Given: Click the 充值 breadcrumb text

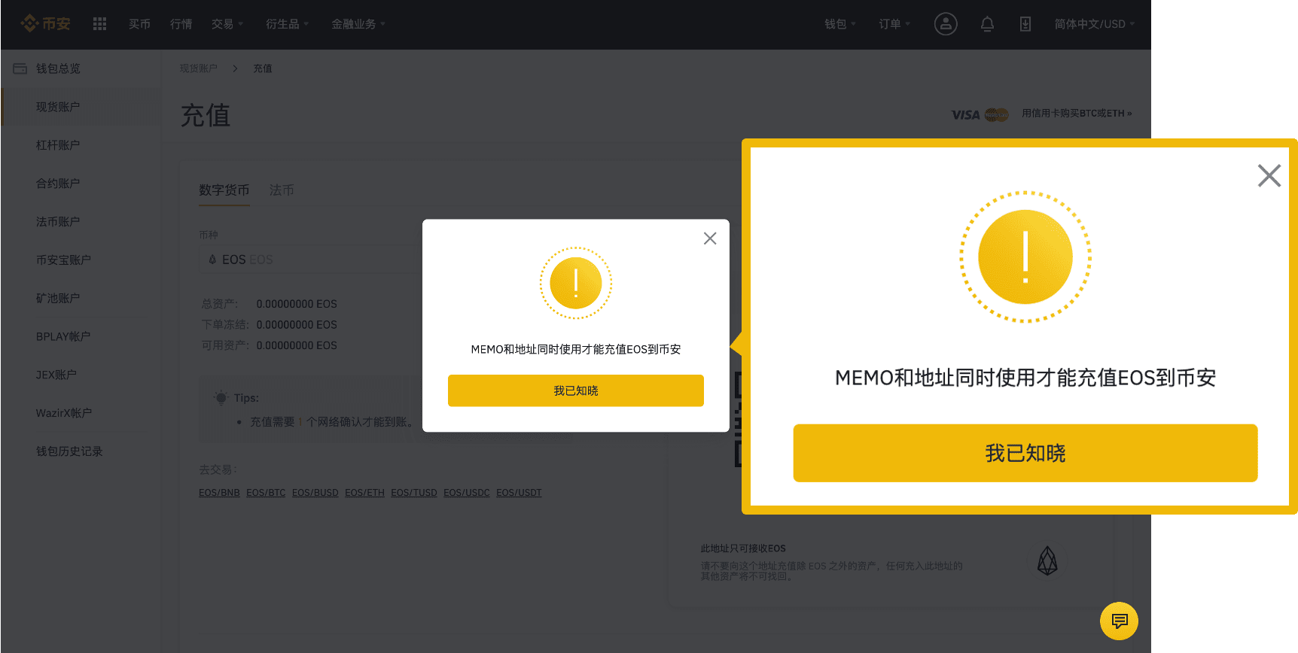Looking at the screenshot, I should point(263,68).
